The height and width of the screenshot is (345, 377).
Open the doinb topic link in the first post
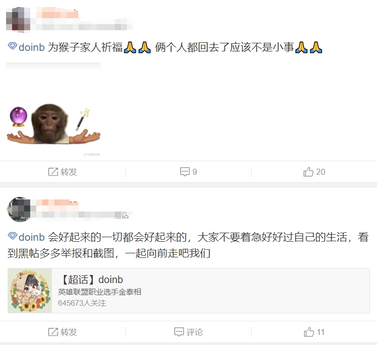[32, 47]
